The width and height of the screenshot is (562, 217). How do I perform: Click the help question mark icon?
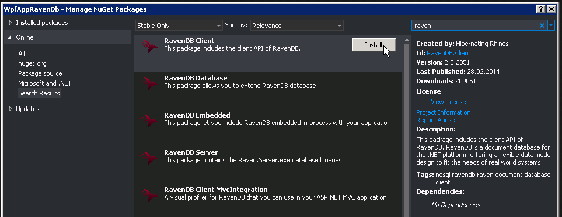coord(542,9)
